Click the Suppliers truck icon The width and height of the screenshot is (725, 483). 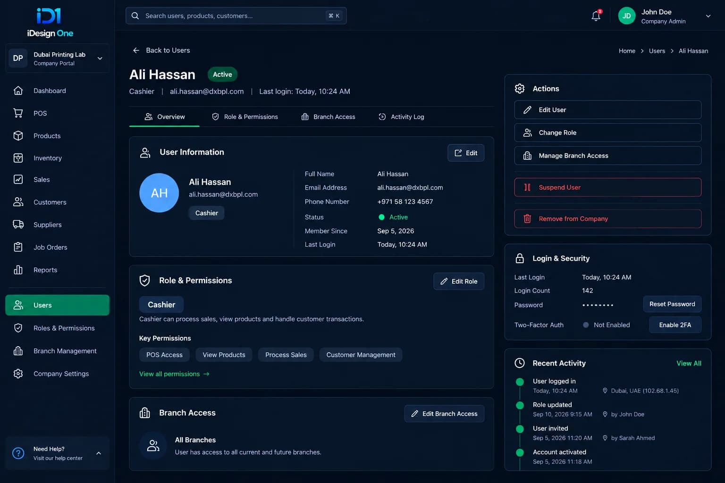[x=18, y=225]
